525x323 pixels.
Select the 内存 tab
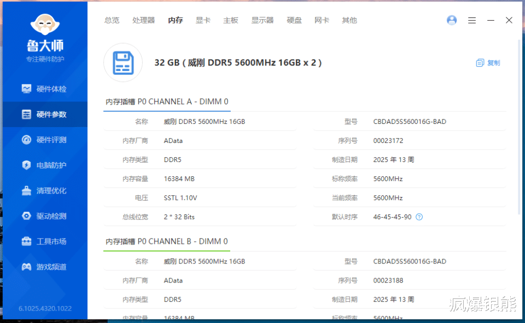[x=176, y=20]
